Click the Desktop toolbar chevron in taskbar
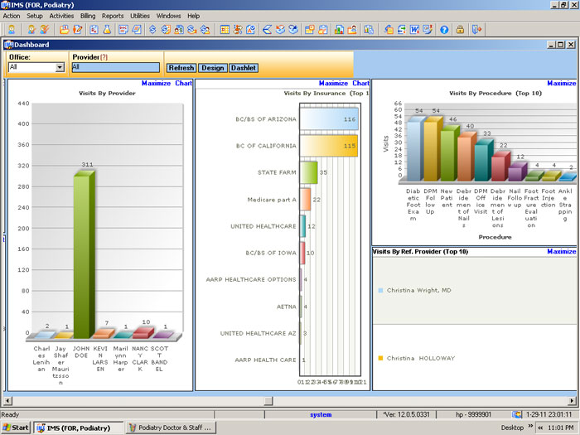Image resolution: width=580 pixels, height=435 pixels. pos(530,426)
